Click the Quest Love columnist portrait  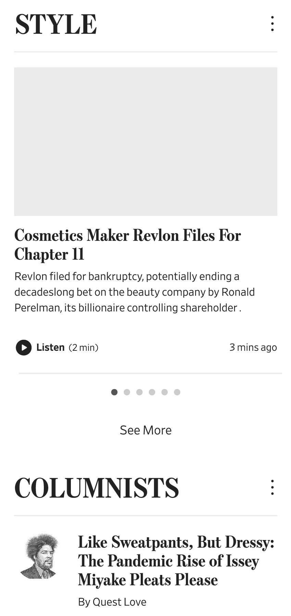pyautogui.click(x=39, y=556)
